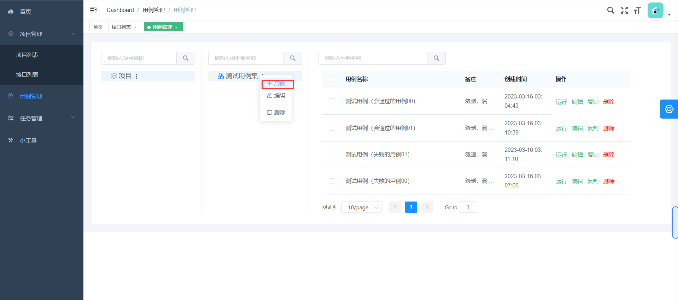Select page 1 in pagination
This screenshot has height=300, width=678.
click(411, 207)
